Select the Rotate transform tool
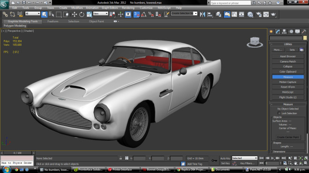Screen dimensions: 309x173 tap(81, 14)
